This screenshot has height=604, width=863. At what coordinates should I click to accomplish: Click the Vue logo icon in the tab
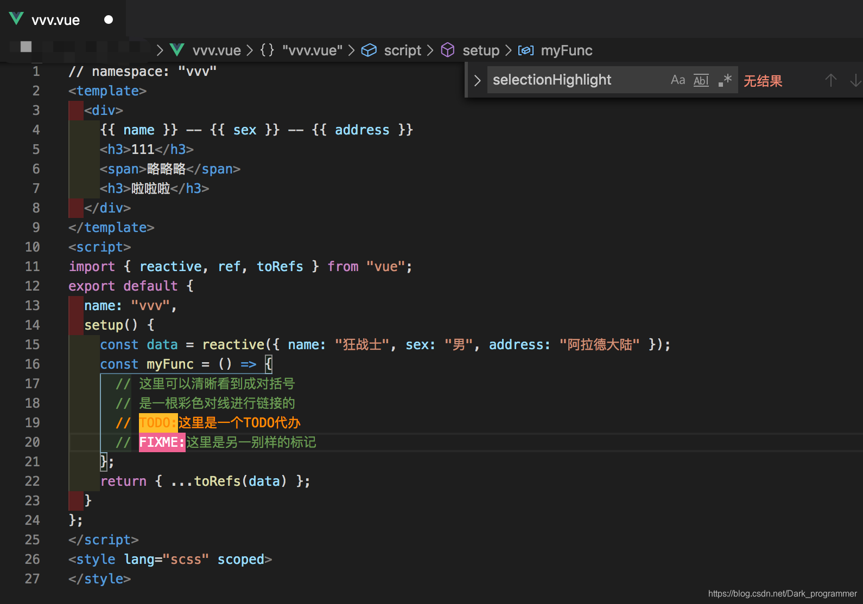16,18
